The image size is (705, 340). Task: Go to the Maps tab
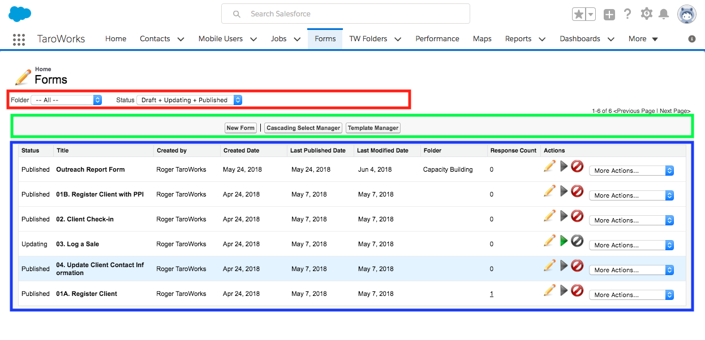point(482,39)
